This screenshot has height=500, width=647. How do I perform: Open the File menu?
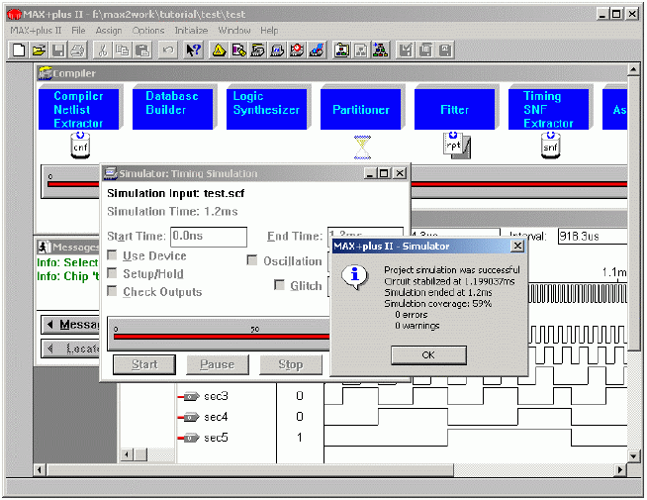coord(78,31)
